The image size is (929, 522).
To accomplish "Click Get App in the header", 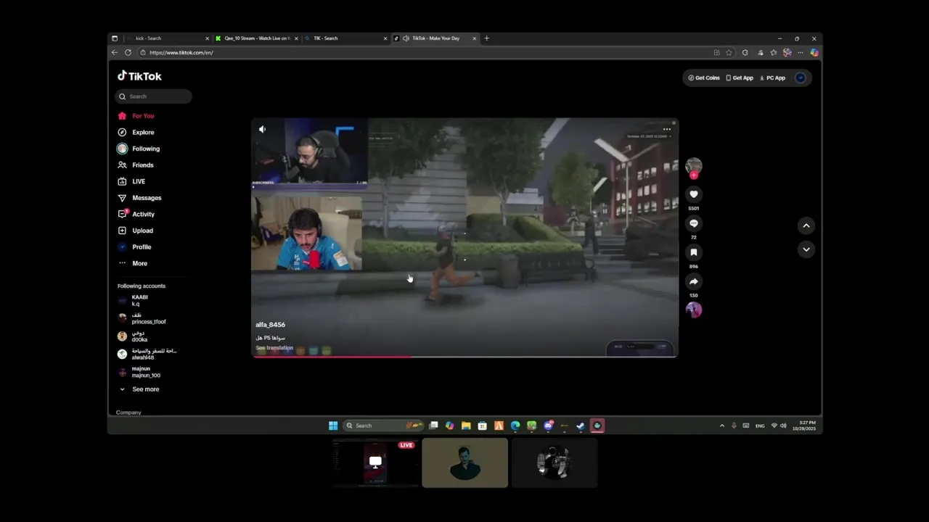I will click(x=740, y=78).
